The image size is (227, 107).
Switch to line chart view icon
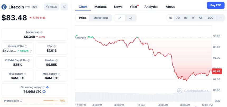click(x=120, y=18)
